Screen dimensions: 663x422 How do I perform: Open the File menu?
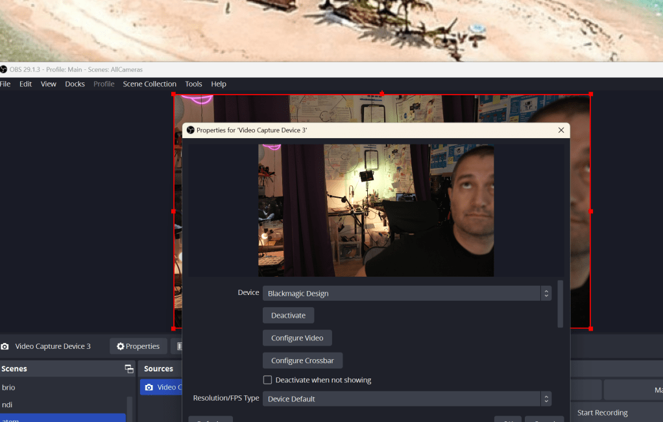point(5,84)
